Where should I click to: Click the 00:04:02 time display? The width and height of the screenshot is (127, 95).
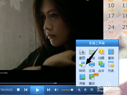pos(7,90)
